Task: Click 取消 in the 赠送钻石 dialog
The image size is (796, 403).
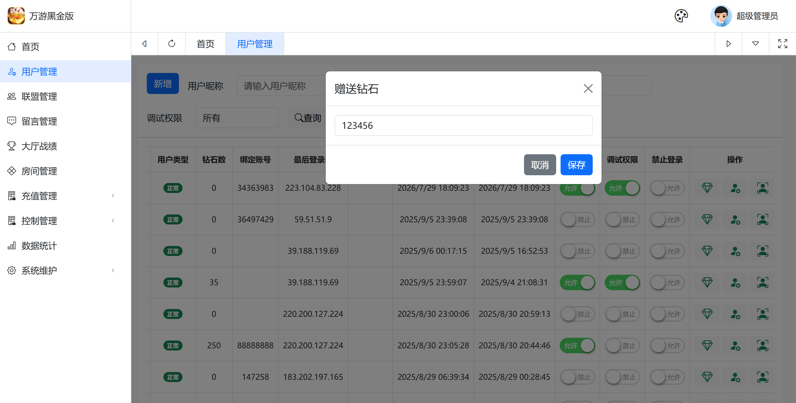Action: click(540, 165)
